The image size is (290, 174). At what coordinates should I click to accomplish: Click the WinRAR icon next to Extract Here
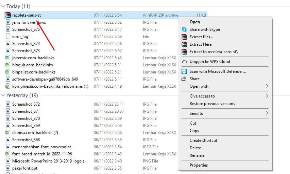tap(184, 44)
